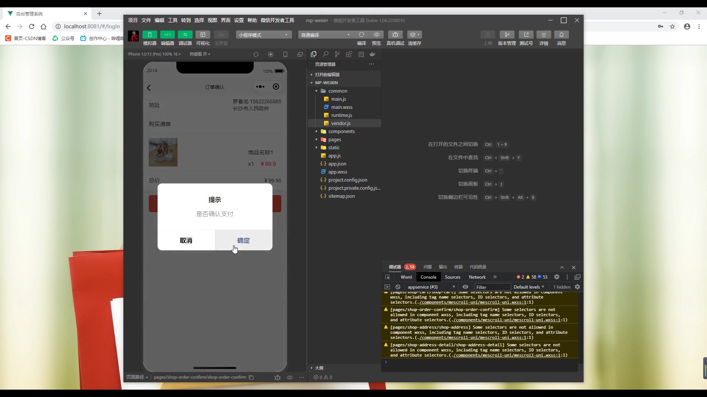Open the appservice context dropdown
Viewport: 707px width, 397px height.
point(431,287)
